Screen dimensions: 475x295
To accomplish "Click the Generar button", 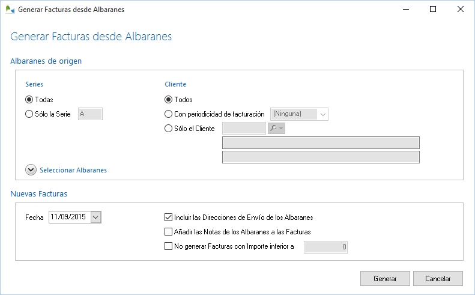I will pos(385,279).
